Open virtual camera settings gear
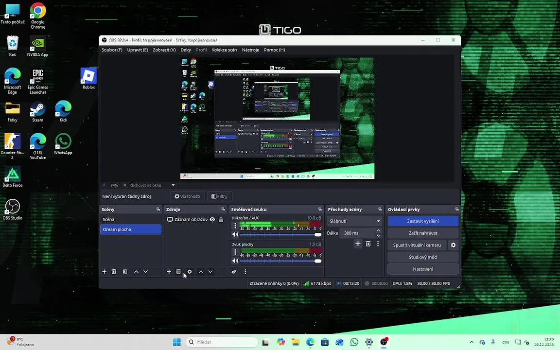Viewport: 560px width, 350px height. point(453,245)
